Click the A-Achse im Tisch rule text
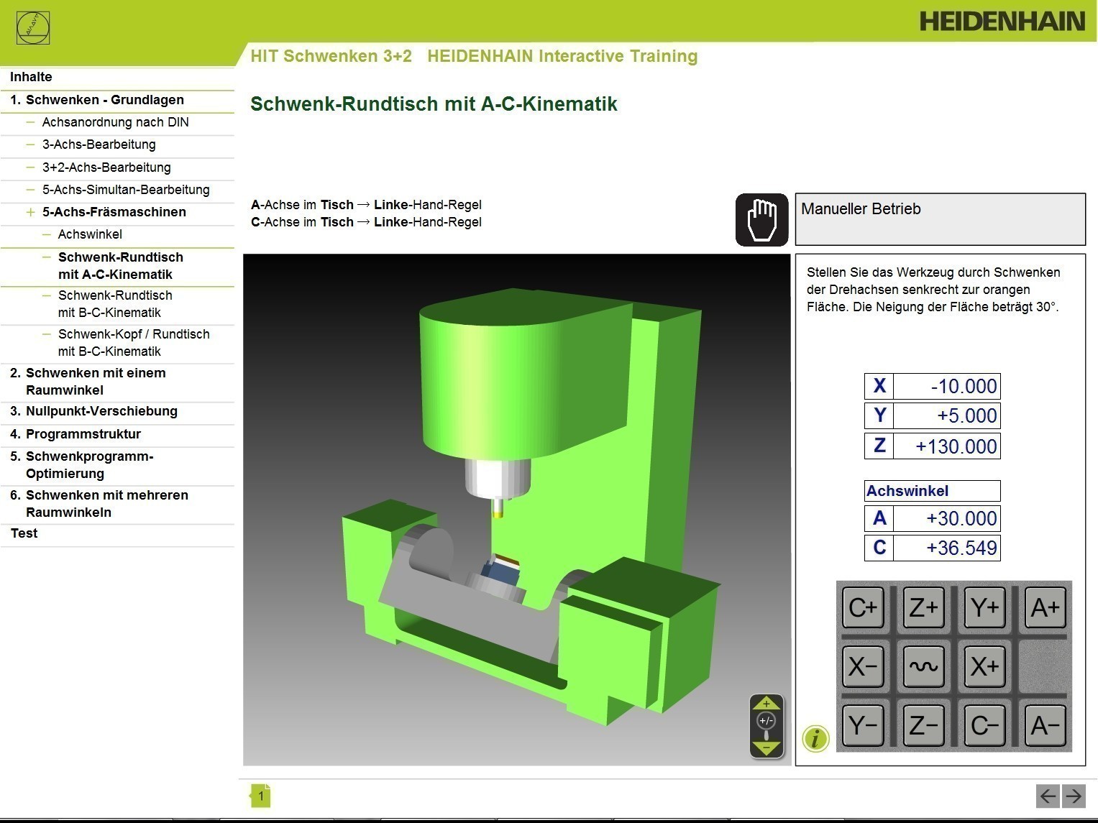The image size is (1098, 823). coord(366,205)
